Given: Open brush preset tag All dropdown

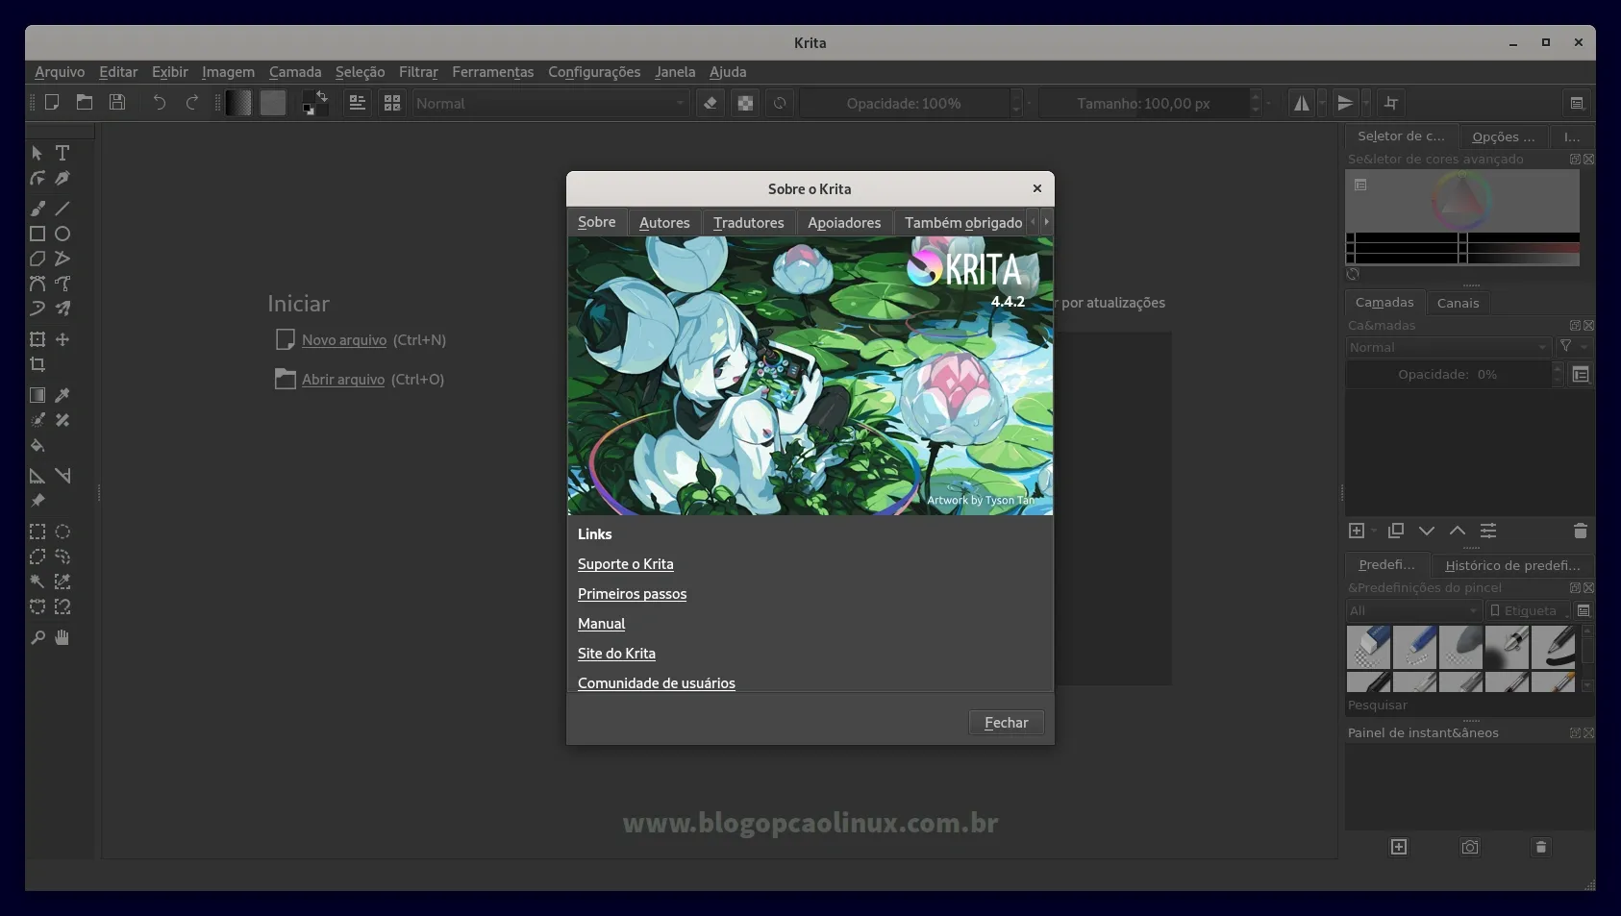Looking at the screenshot, I should coord(1413,610).
